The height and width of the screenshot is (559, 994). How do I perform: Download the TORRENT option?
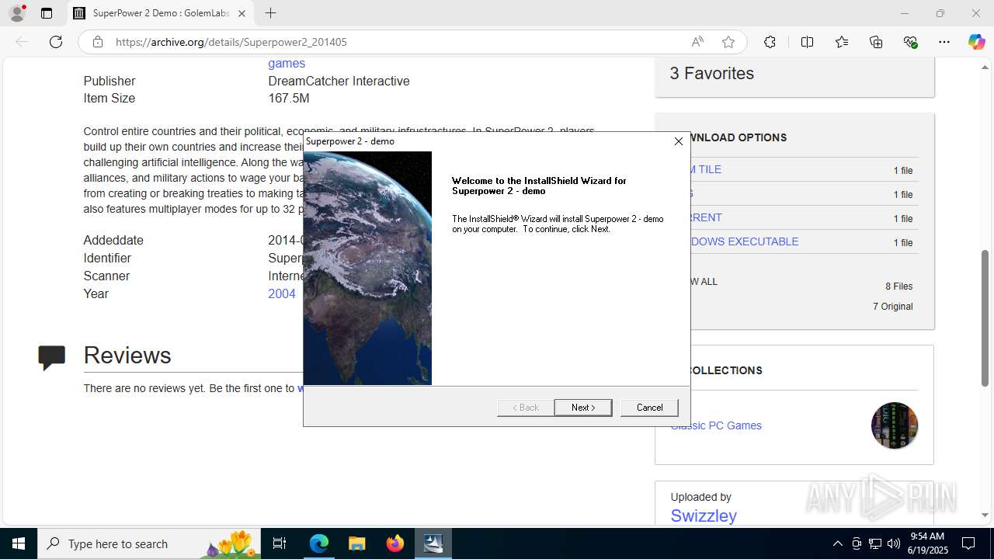coord(706,217)
